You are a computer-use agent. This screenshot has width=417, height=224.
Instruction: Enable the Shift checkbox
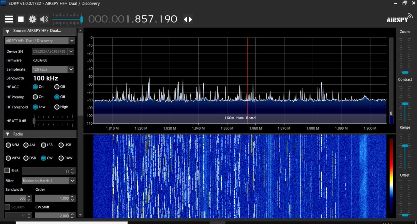click(x=7, y=171)
